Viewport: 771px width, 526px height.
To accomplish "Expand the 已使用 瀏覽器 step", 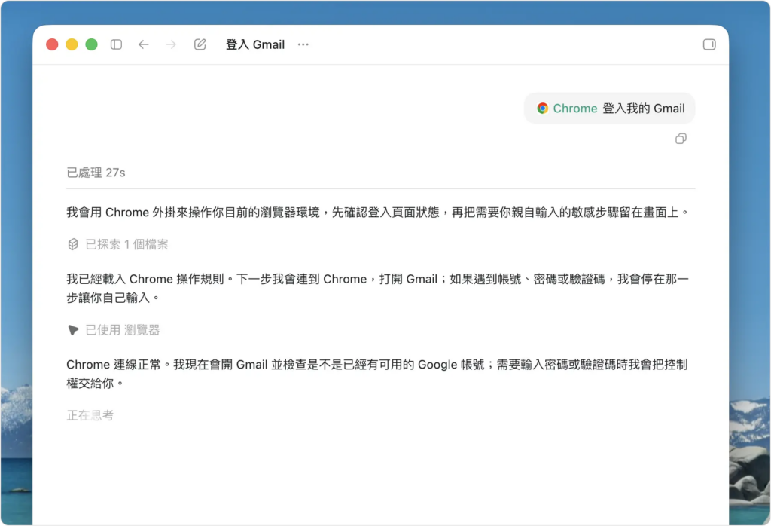I will (x=123, y=330).
